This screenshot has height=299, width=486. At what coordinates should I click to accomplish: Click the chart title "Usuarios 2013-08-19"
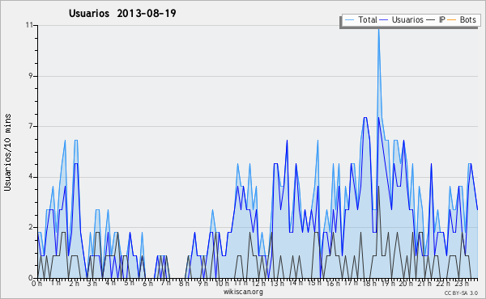(122, 14)
